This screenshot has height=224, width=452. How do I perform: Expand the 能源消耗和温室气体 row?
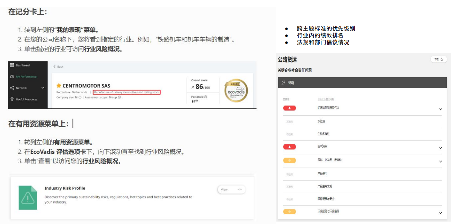point(441,109)
